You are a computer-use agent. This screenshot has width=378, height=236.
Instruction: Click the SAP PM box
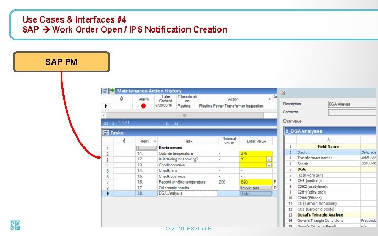pos(61,62)
